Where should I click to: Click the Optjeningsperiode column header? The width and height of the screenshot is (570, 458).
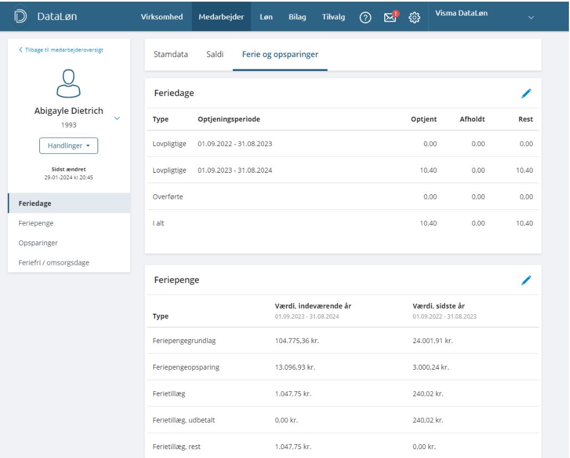coord(229,119)
